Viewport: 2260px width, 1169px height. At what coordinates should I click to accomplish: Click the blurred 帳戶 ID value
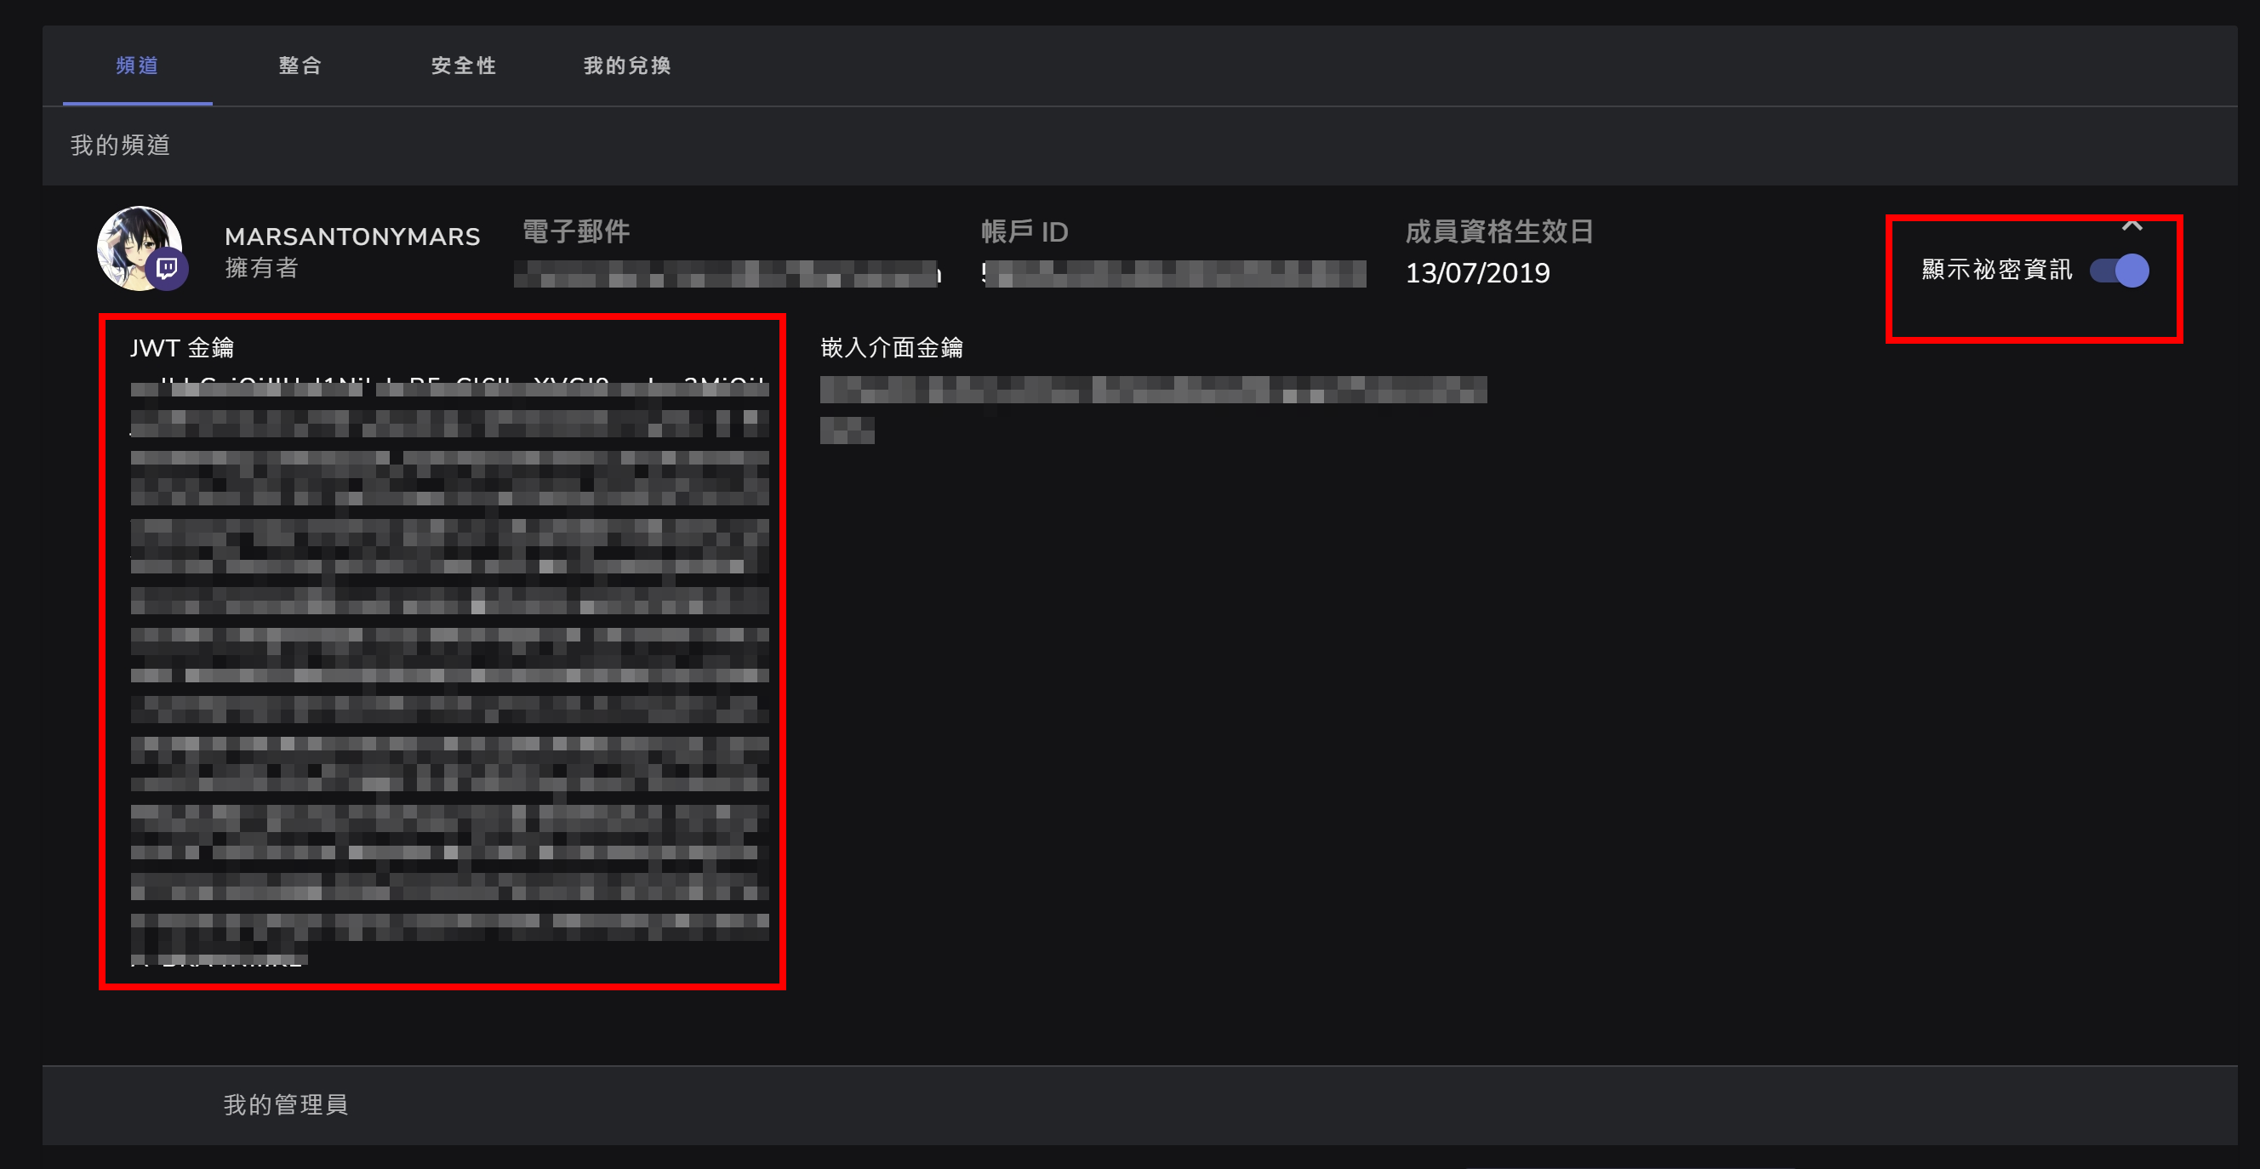pyautogui.click(x=1173, y=274)
